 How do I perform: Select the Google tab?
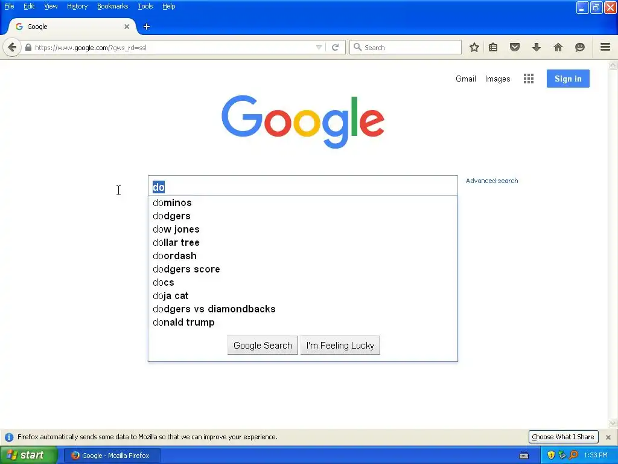click(x=71, y=27)
